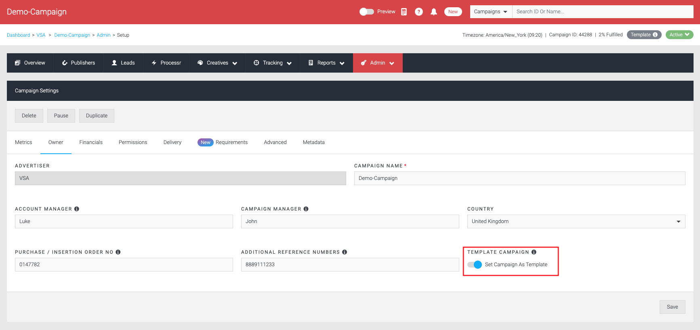Click the Delete campaign button
Viewport: 700px width, 330px height.
[x=29, y=116]
